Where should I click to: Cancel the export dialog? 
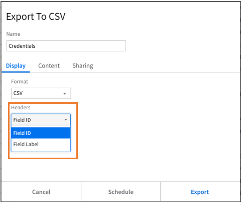tap(41, 192)
